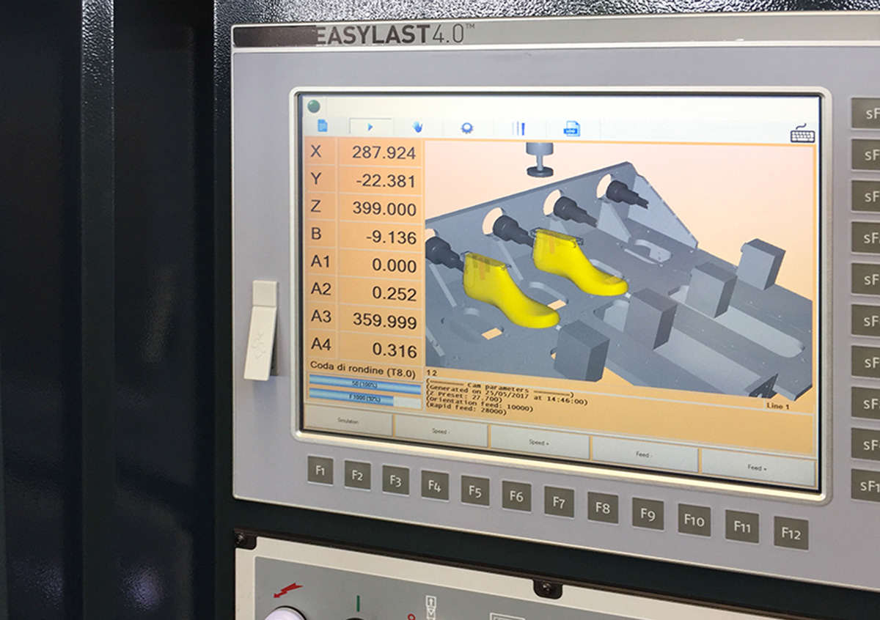Viewport: 880px width, 620px height.
Task: Select the hand manual-mode icon
Action: click(418, 128)
